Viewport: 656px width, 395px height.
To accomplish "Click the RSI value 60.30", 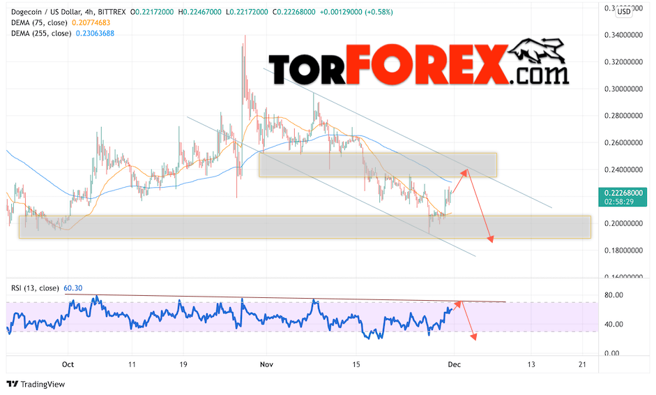I will pyautogui.click(x=73, y=288).
